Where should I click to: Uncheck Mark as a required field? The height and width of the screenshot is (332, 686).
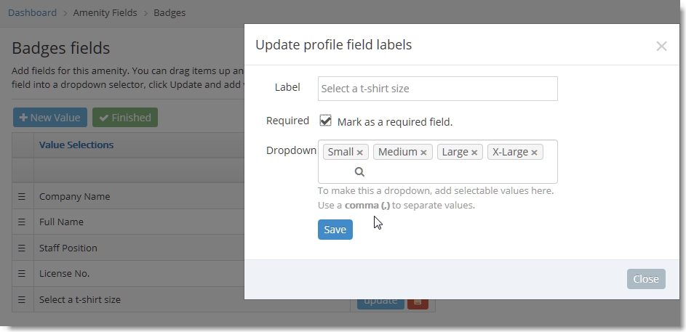click(325, 121)
